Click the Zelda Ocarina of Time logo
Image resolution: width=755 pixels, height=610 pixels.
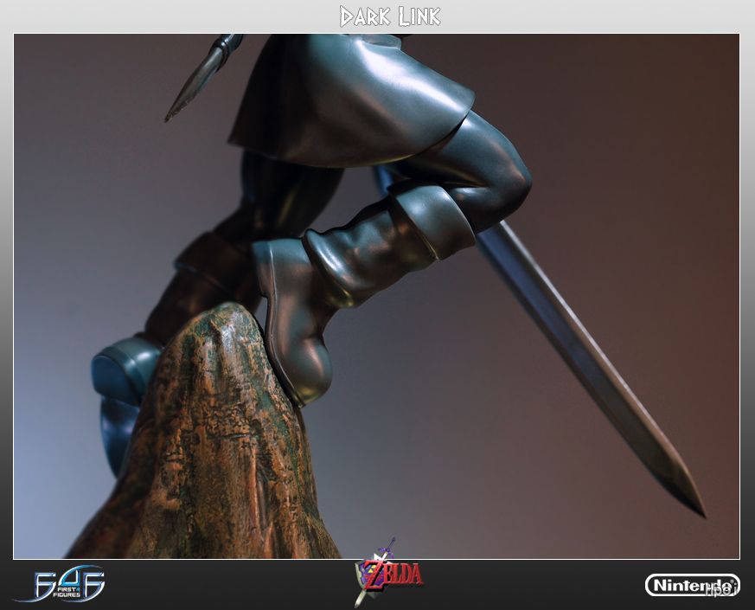(387, 574)
